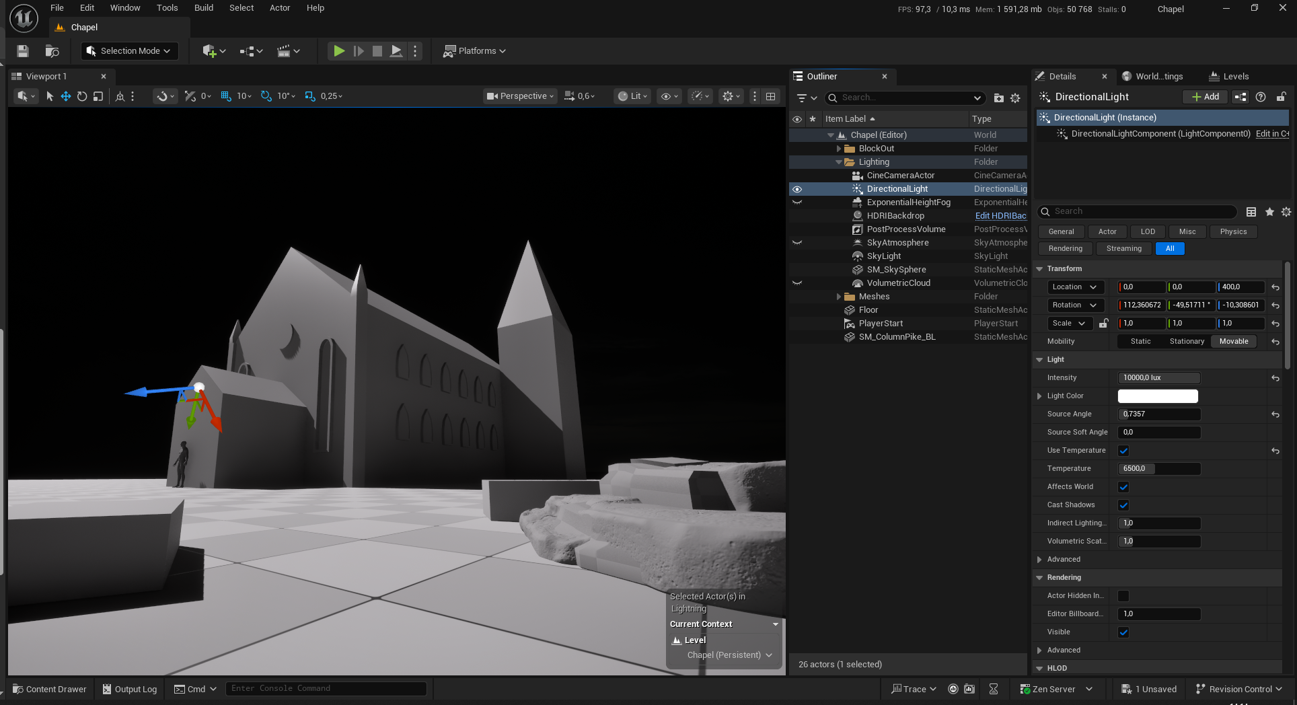Viewport: 1297px width, 705px height.
Task: Open the Build menu
Action: [203, 8]
